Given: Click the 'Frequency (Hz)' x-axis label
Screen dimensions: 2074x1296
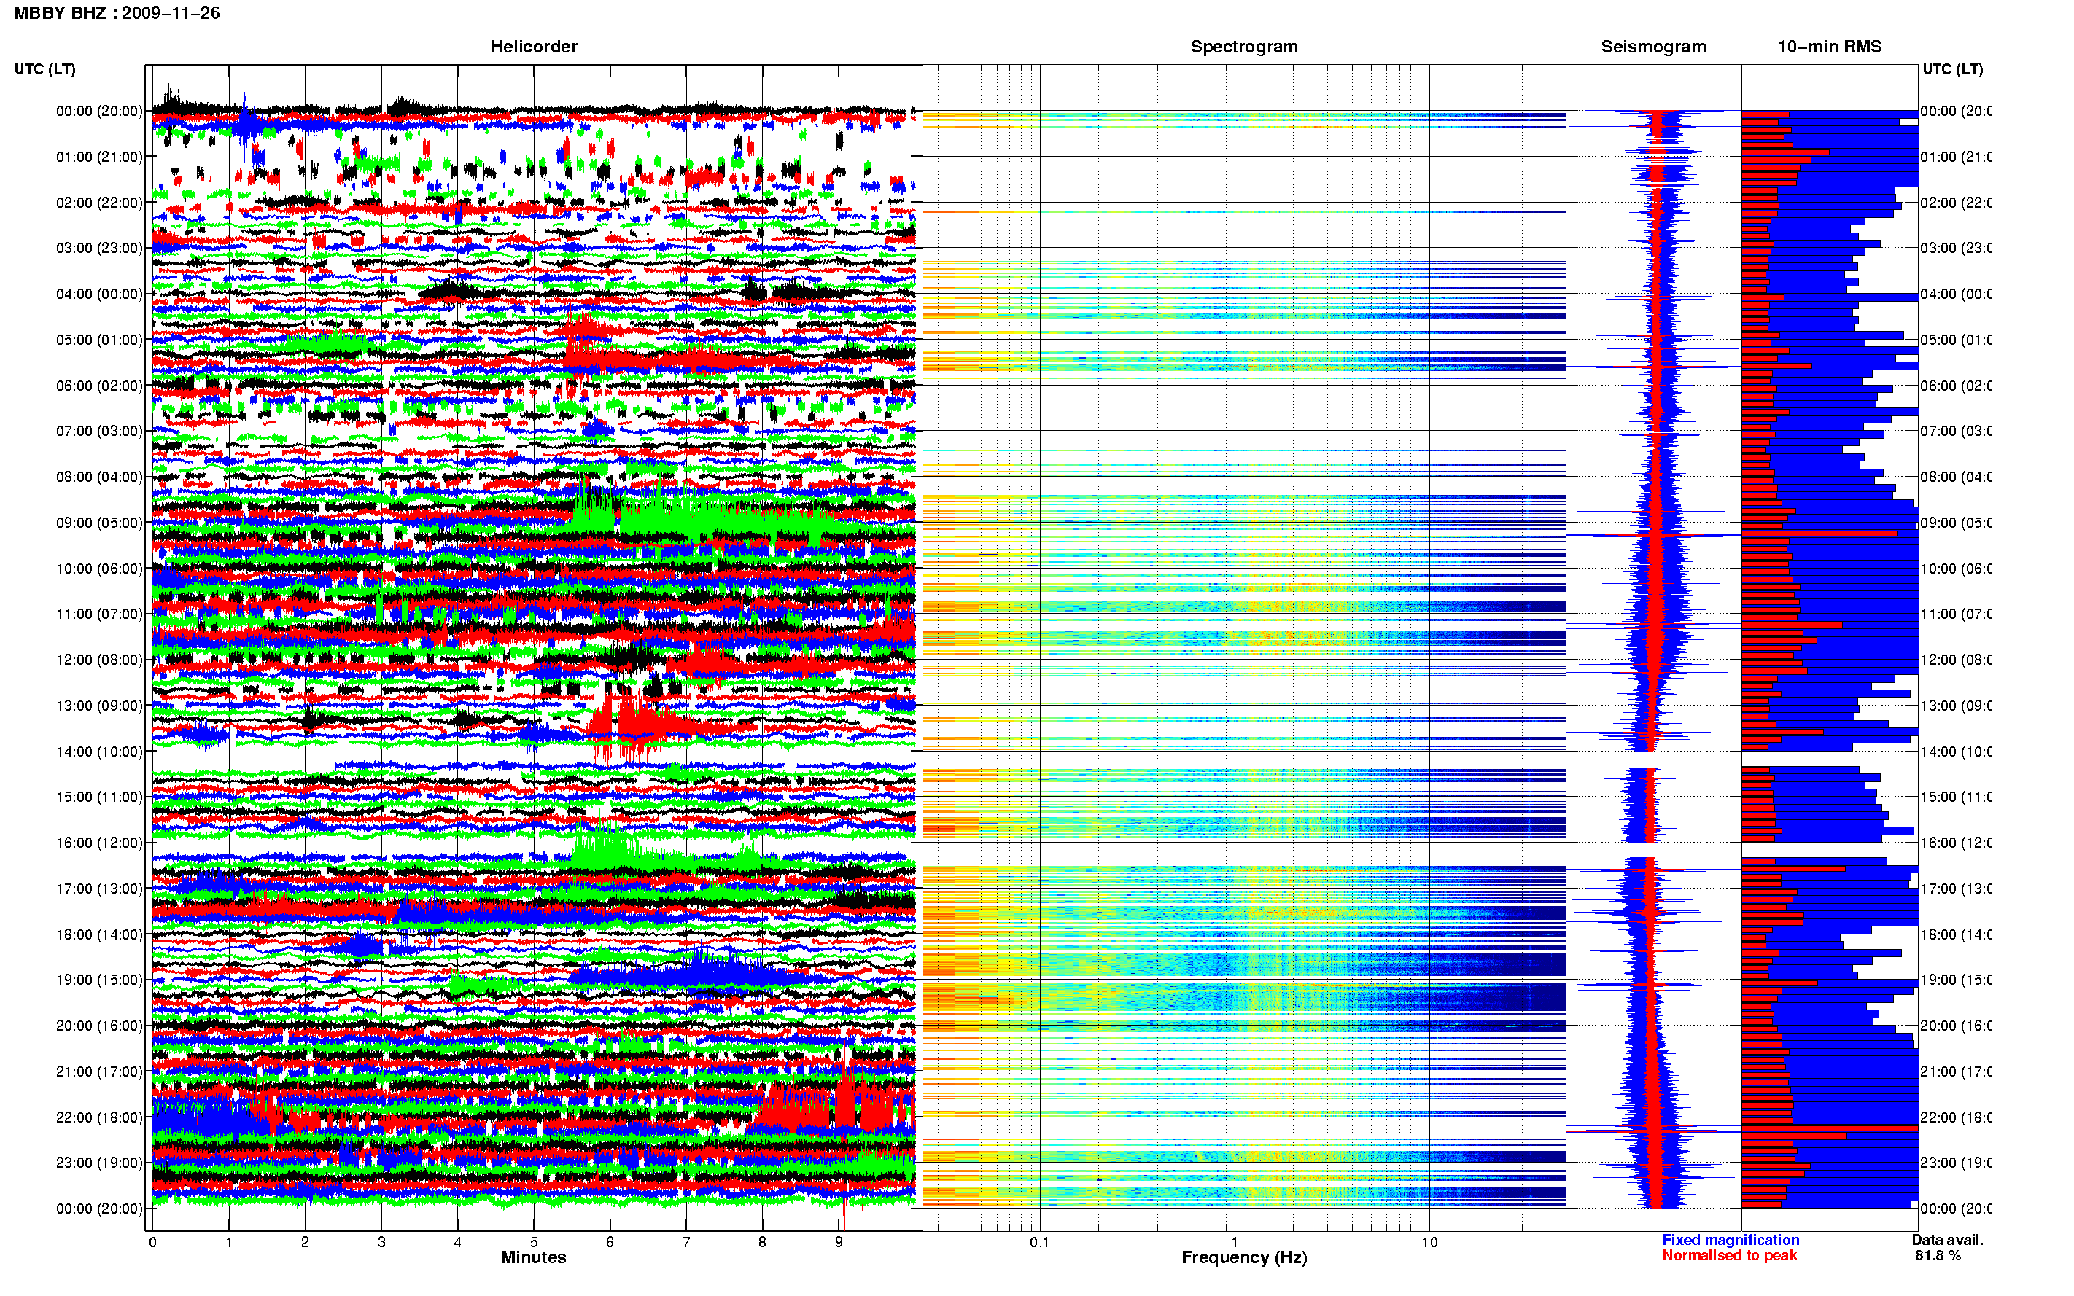Looking at the screenshot, I should click(1244, 1257).
